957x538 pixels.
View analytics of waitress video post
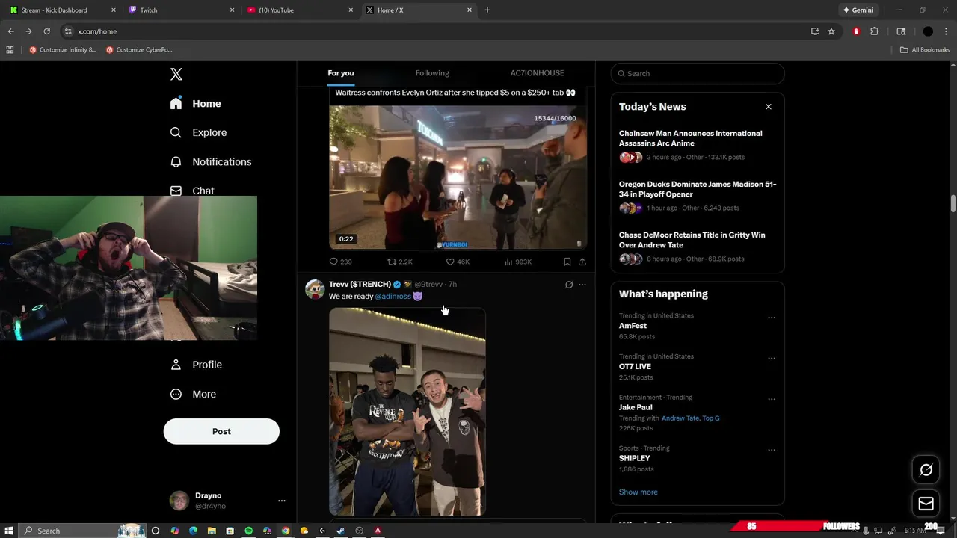click(x=518, y=262)
